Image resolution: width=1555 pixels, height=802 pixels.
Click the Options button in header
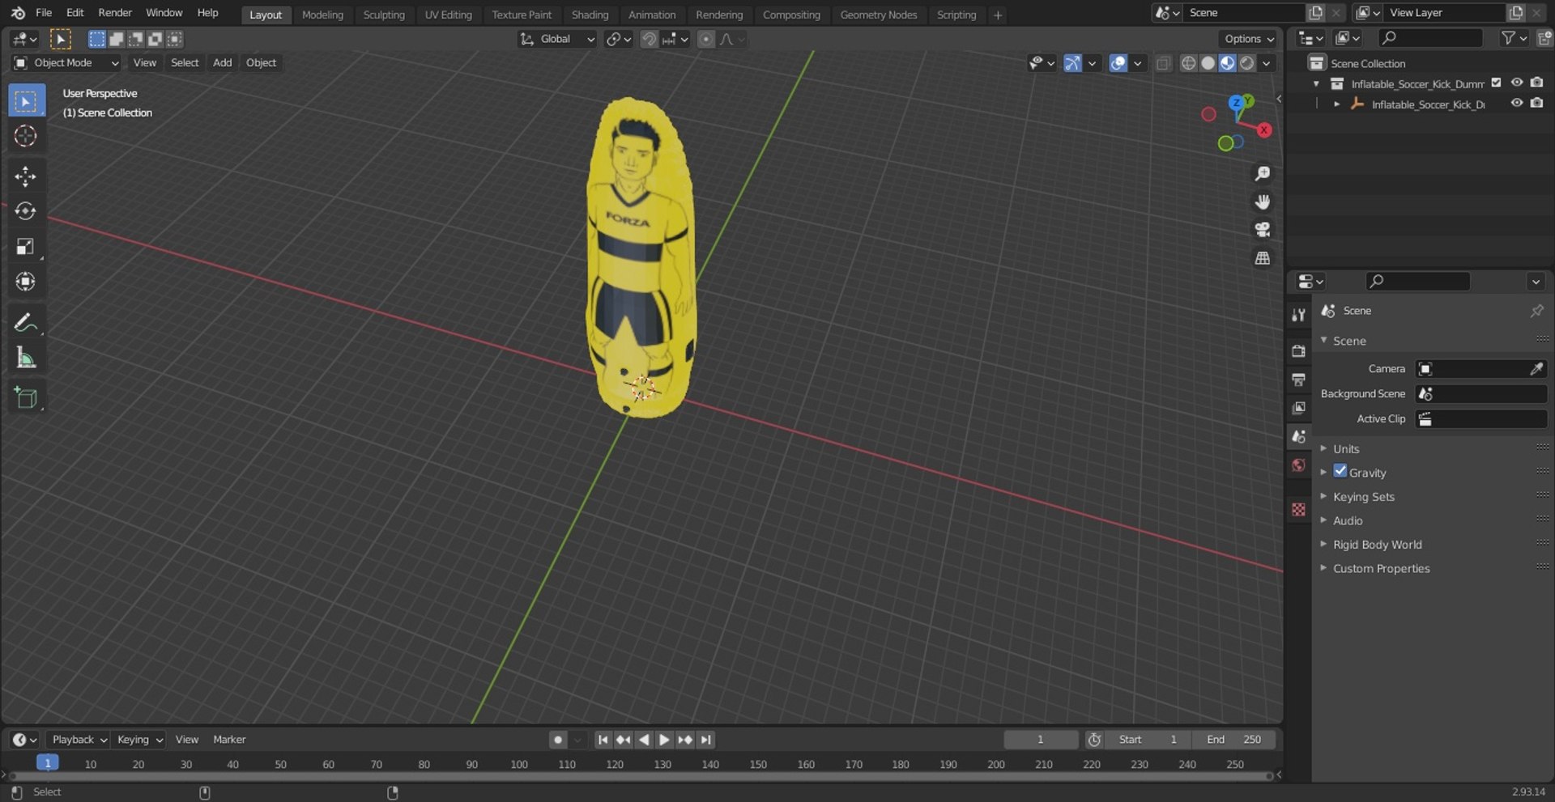coord(1248,39)
